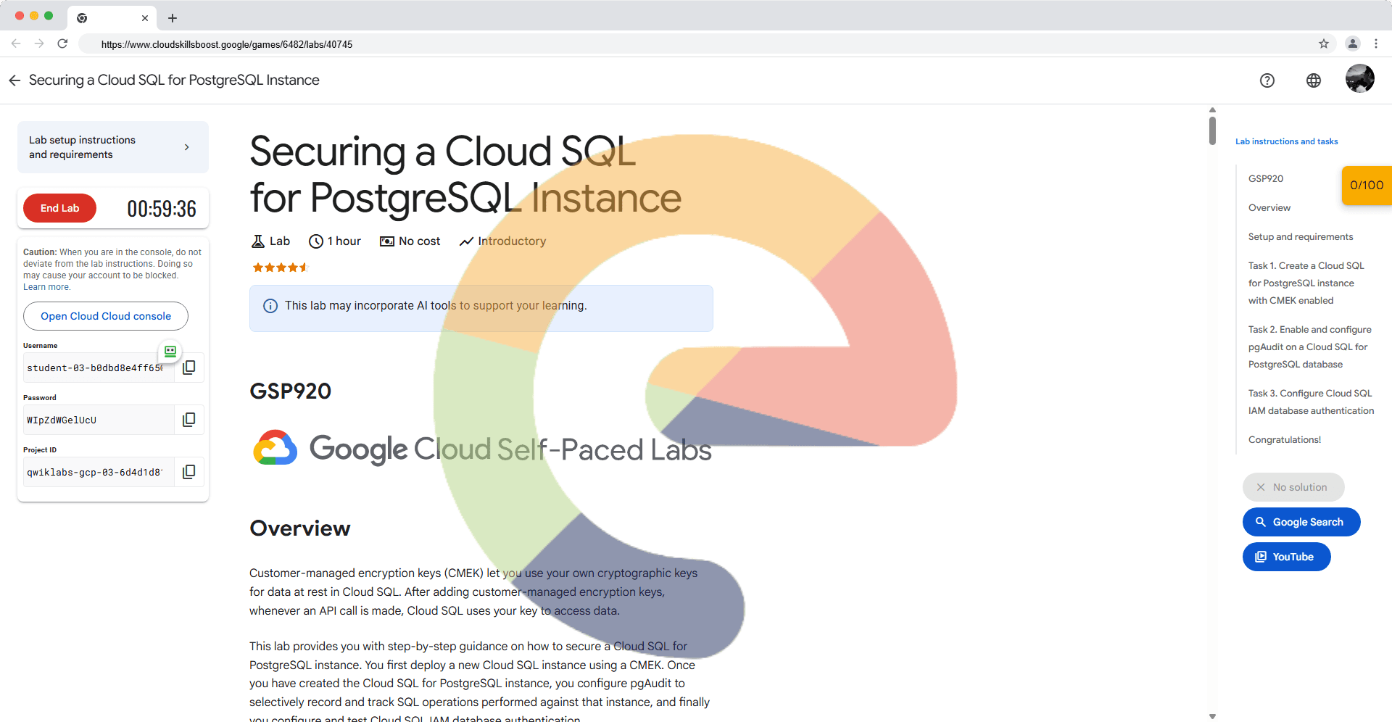Click Open Cloud console button
The image size is (1392, 722).
pyautogui.click(x=106, y=316)
